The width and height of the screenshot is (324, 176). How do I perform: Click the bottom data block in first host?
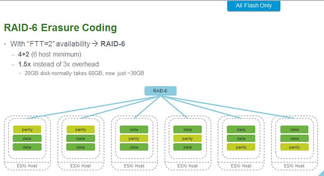[27, 147]
